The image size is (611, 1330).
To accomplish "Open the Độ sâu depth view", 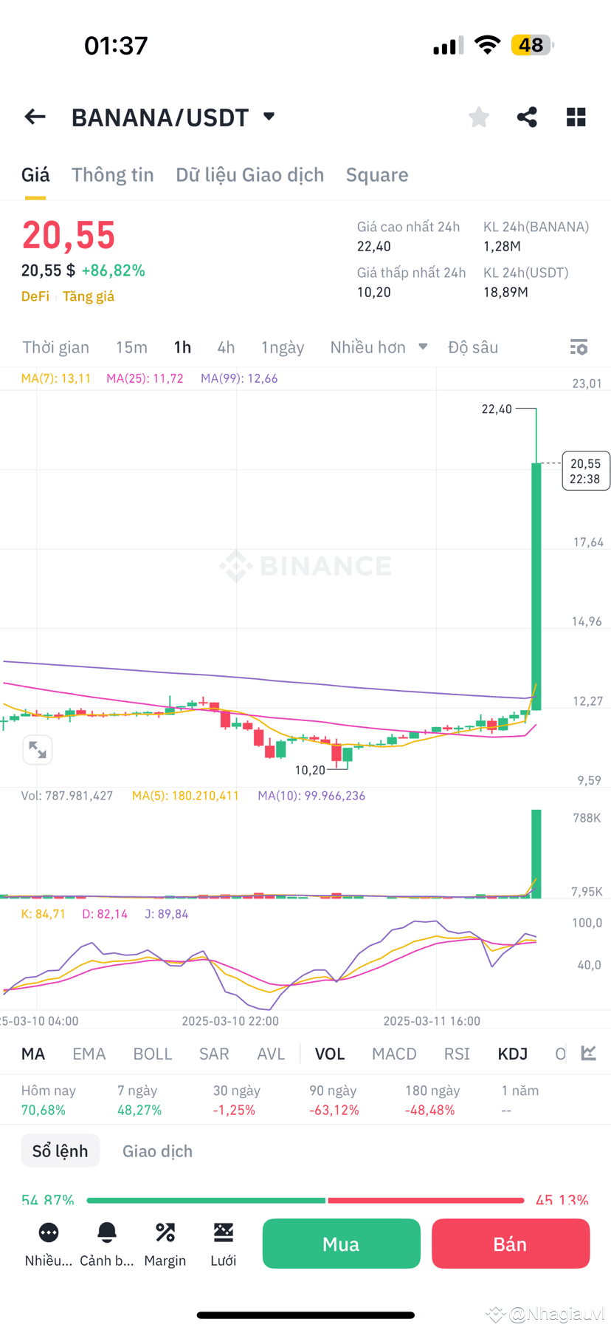I will tap(473, 347).
